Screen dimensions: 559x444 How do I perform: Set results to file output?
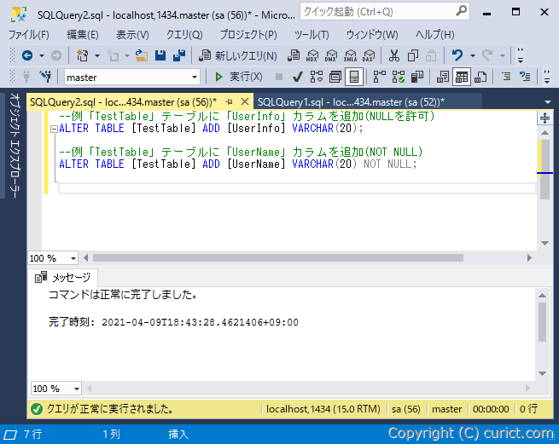(x=480, y=77)
